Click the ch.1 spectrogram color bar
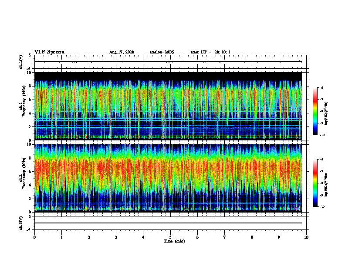 (x=315, y=111)
